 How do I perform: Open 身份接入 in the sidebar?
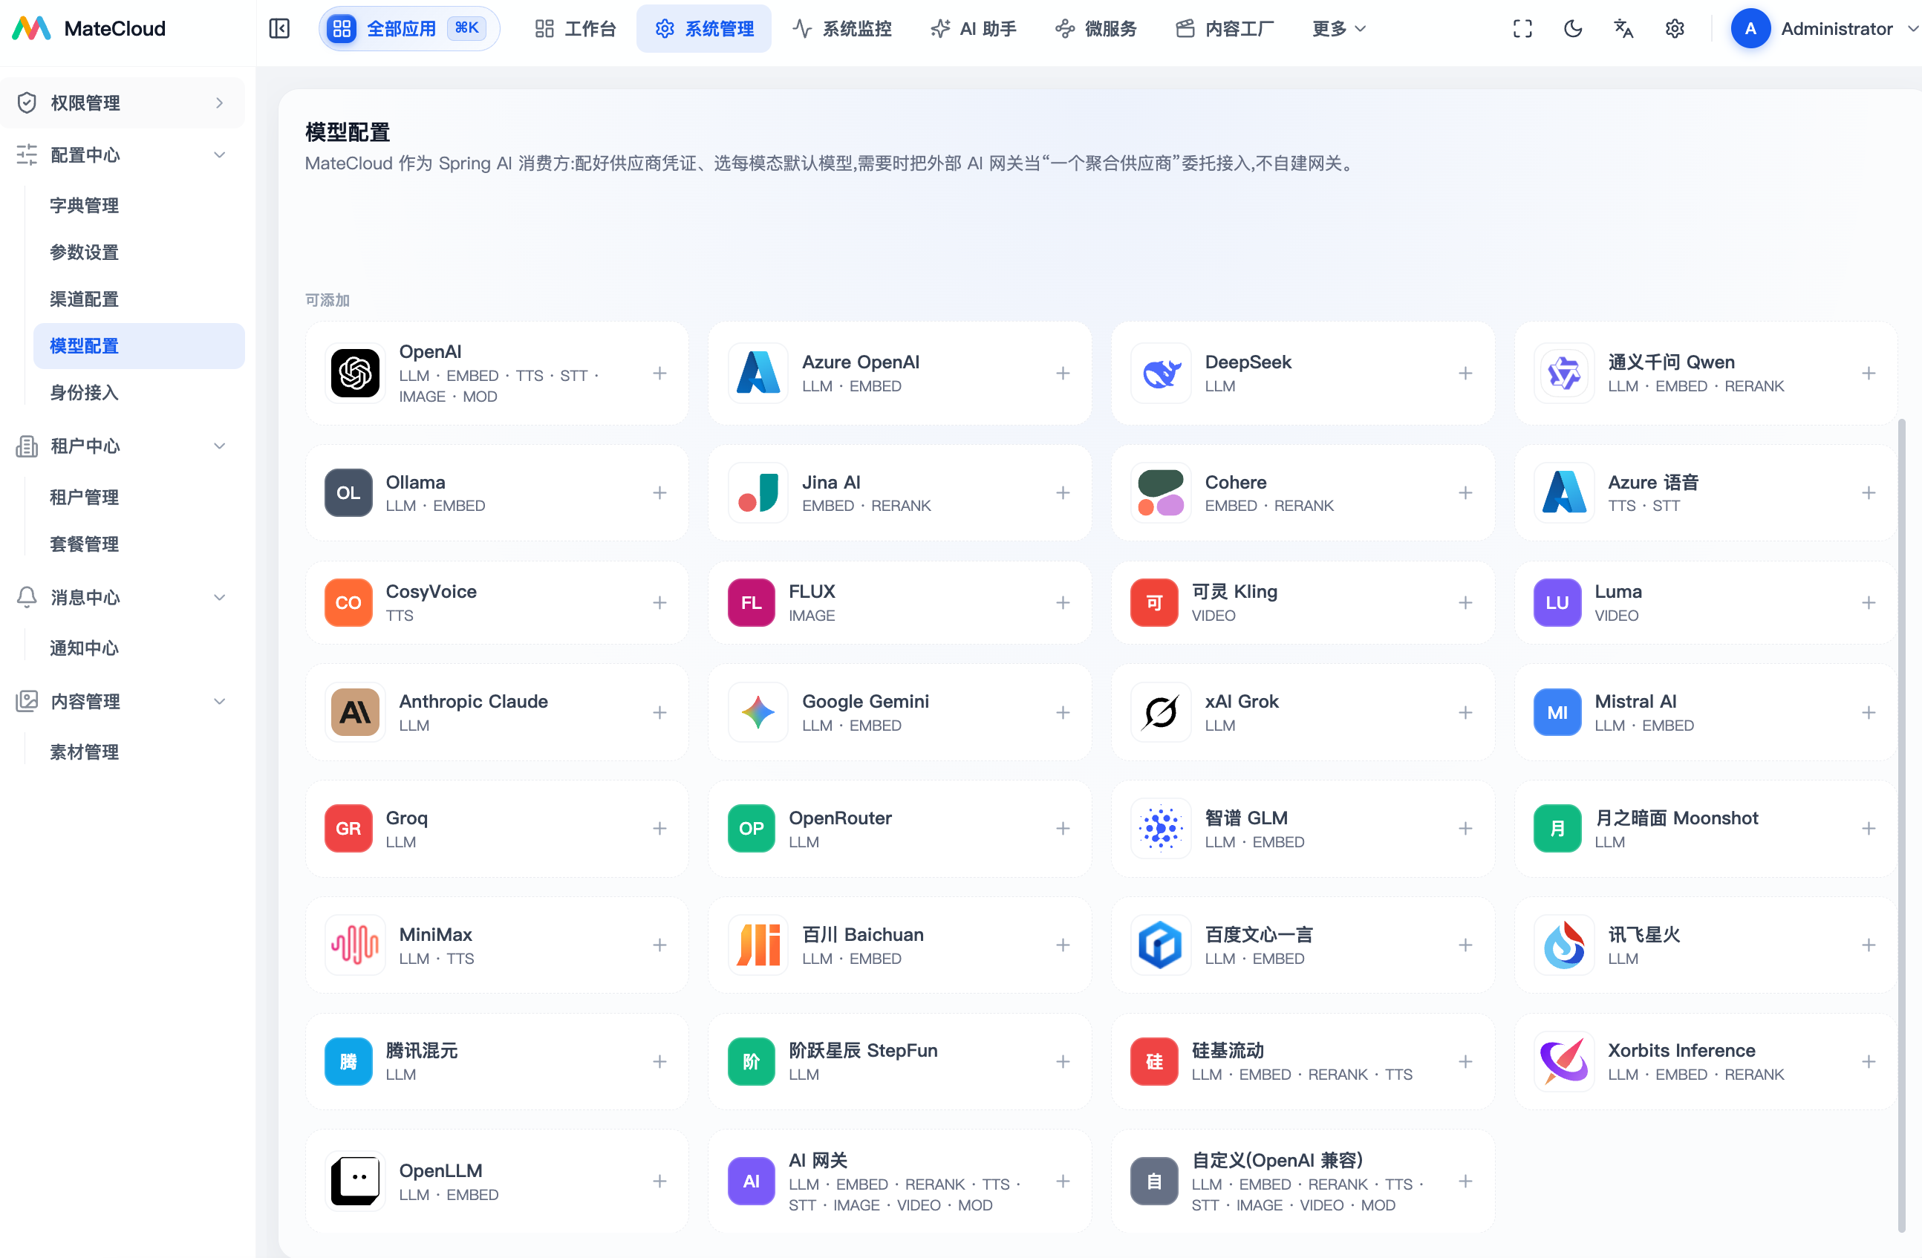(x=139, y=392)
